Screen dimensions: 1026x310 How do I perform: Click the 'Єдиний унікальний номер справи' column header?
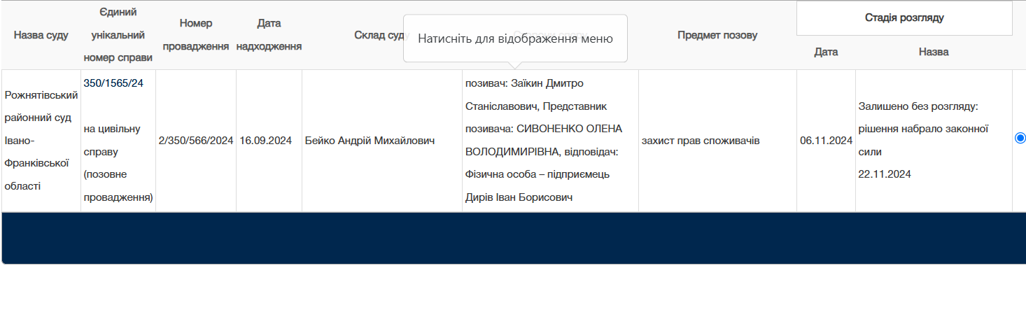[x=118, y=35]
